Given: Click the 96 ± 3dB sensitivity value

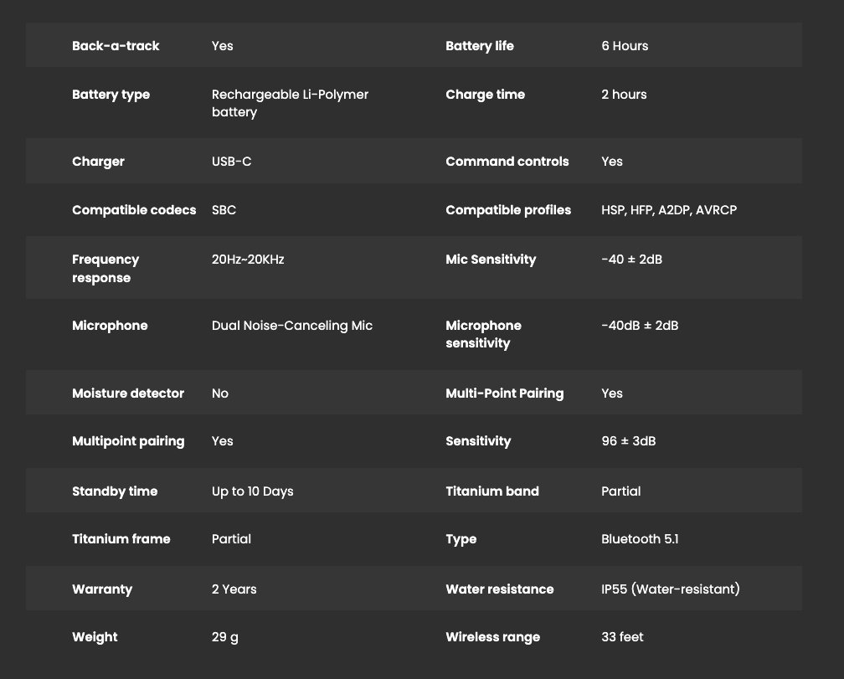Looking at the screenshot, I should tap(628, 441).
